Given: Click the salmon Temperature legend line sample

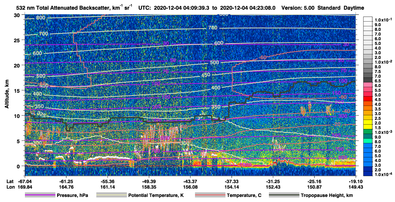Looking at the screenshot, I should point(210,195).
